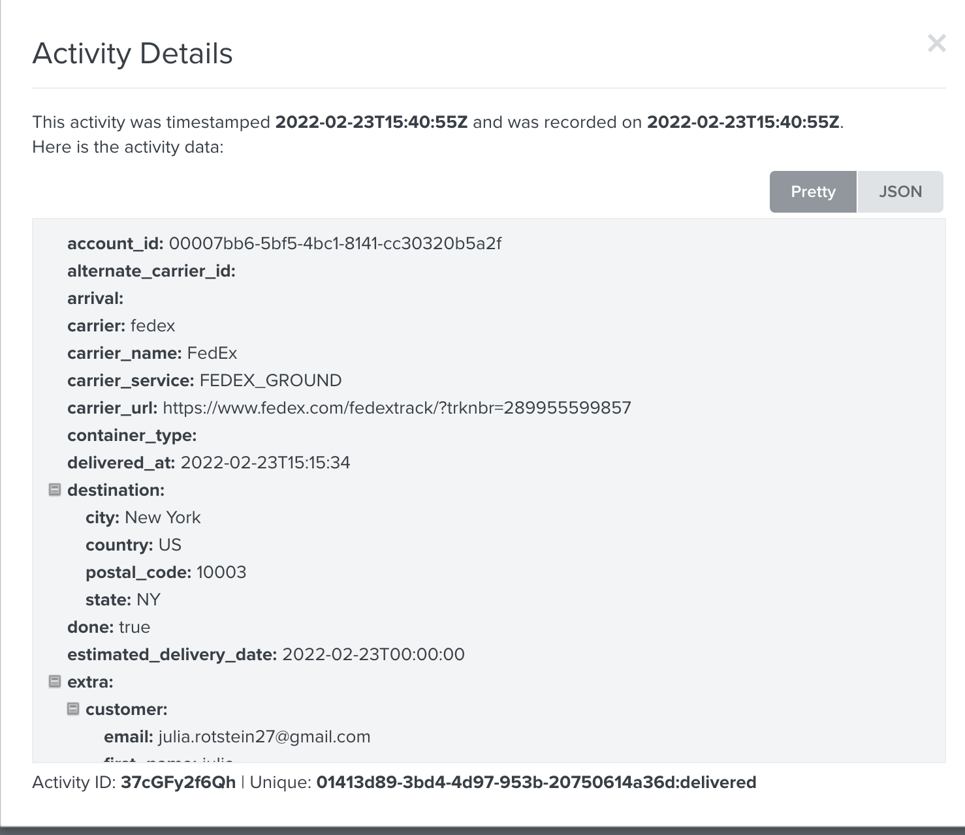Click the estimated_delivery_date value

point(373,654)
